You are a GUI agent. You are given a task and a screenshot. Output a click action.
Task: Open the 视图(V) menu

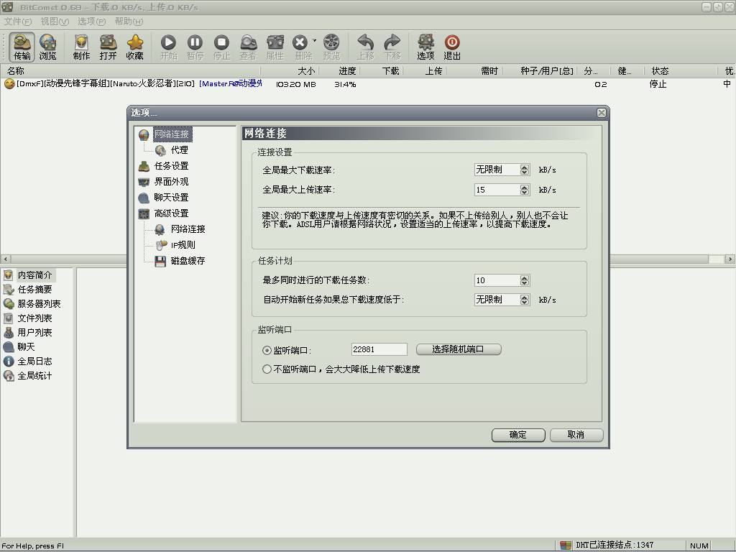55,22
